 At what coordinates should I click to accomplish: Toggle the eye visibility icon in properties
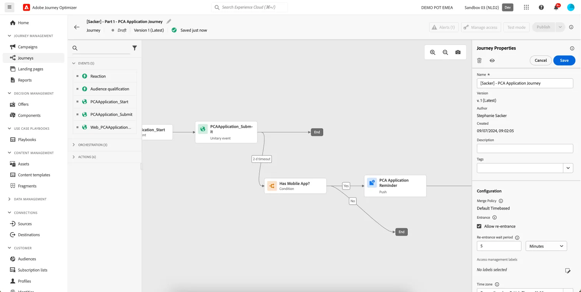click(492, 60)
